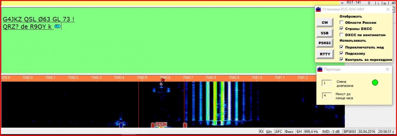Image resolution: width=397 pixels, height=136 pixels.
Task: Click the green band-change indicator light
Action: [375, 83]
